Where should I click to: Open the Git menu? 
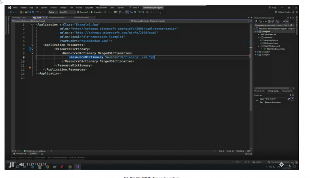tap(37, 8)
